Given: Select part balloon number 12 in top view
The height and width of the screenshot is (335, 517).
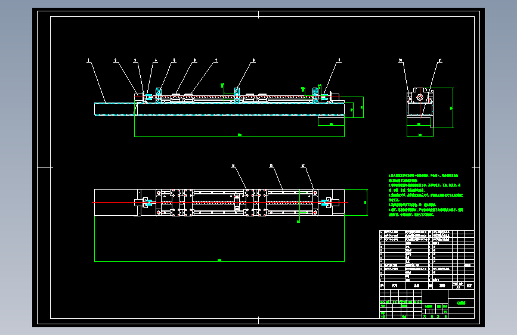Looking at the screenshot, I should [303, 166].
